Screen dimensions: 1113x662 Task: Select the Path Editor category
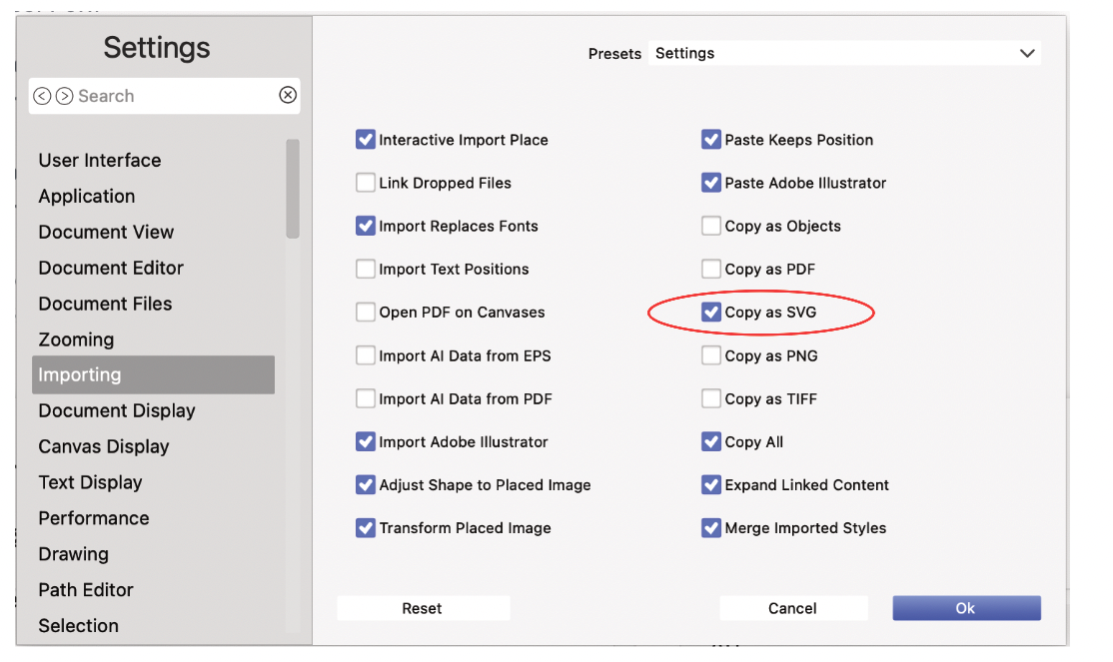pyautogui.click(x=86, y=590)
